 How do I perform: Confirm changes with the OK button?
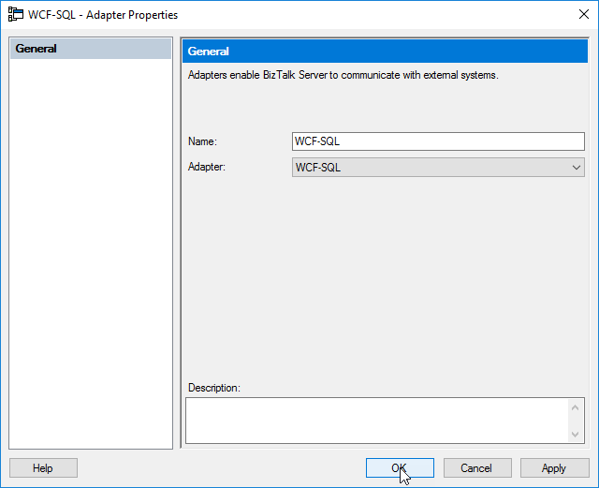400,468
